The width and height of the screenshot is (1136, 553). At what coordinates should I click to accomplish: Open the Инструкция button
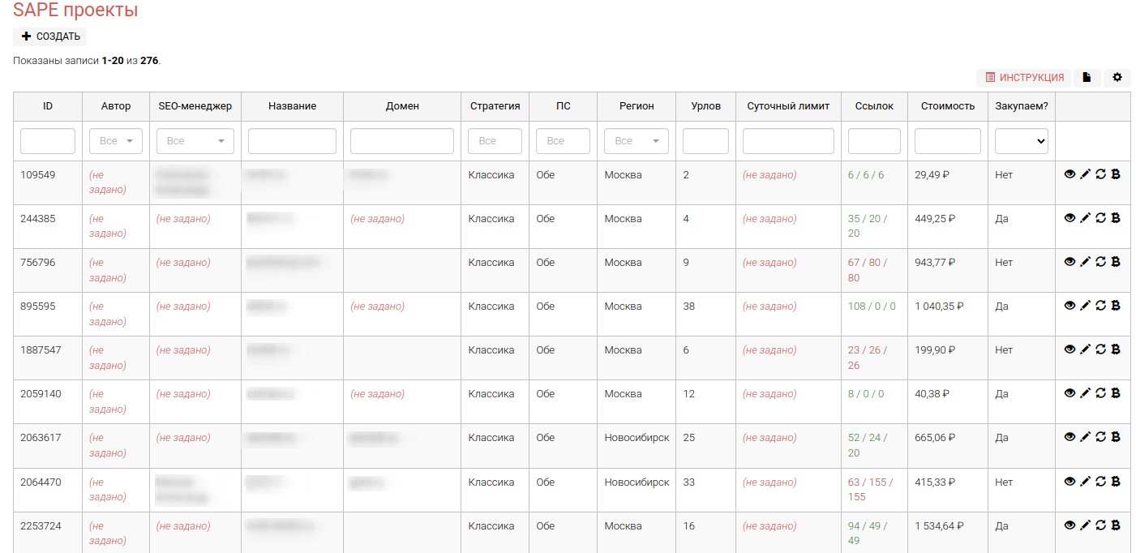tap(1023, 78)
